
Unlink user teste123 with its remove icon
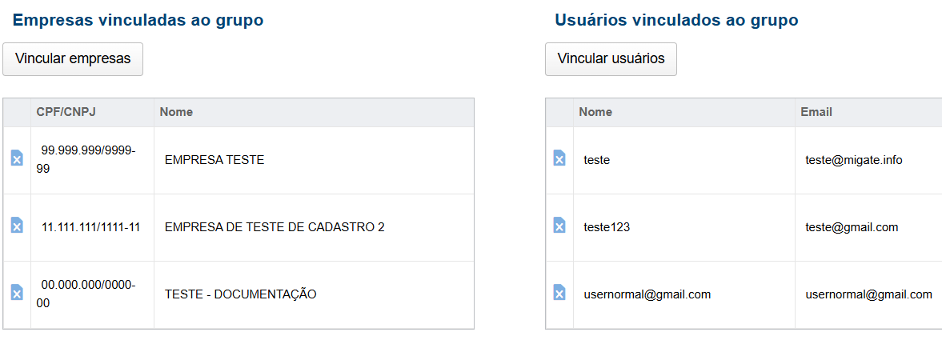559,226
